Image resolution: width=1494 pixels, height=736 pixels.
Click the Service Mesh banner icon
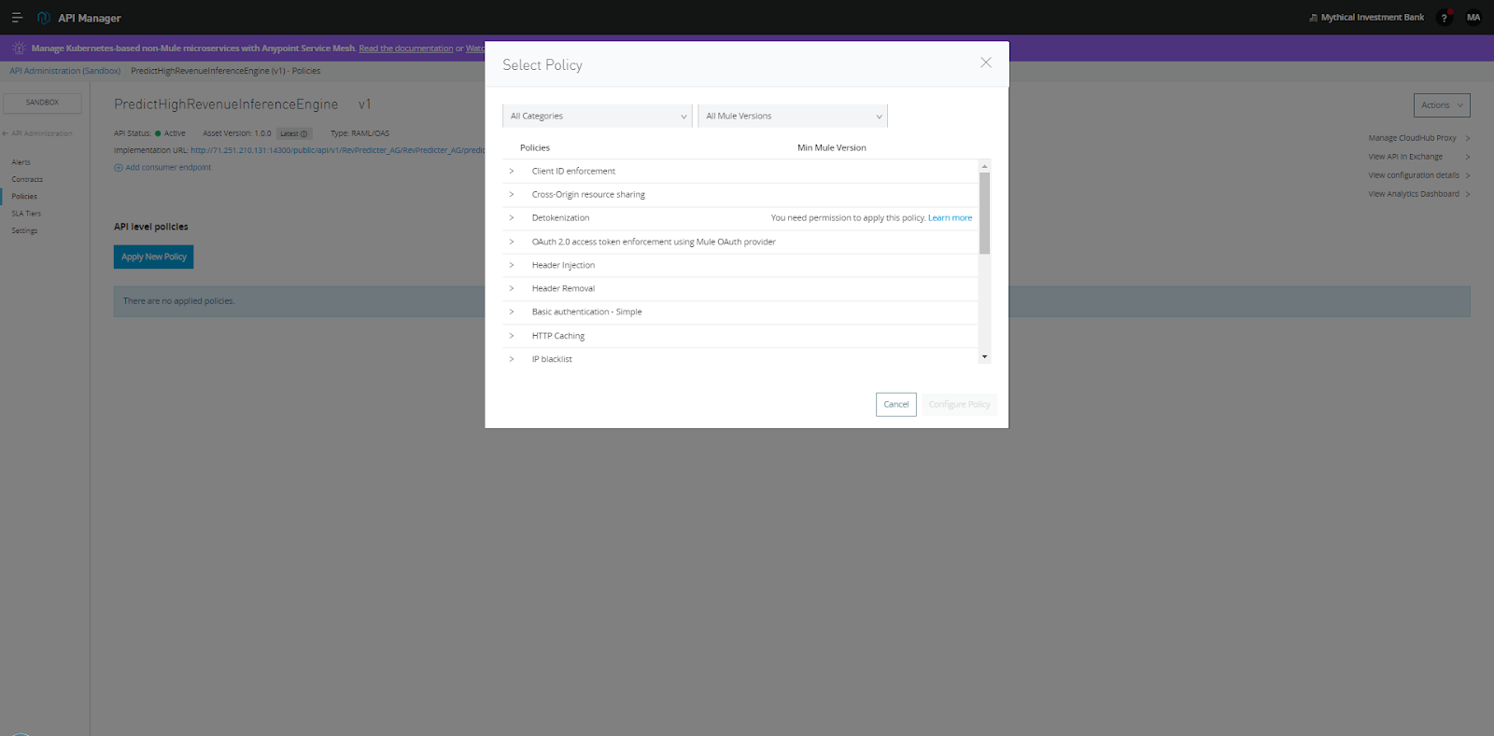[19, 48]
